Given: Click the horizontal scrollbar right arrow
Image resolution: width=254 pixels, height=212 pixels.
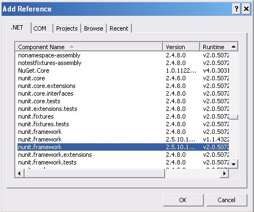Looking at the screenshot, I should pyautogui.click(x=225, y=173).
